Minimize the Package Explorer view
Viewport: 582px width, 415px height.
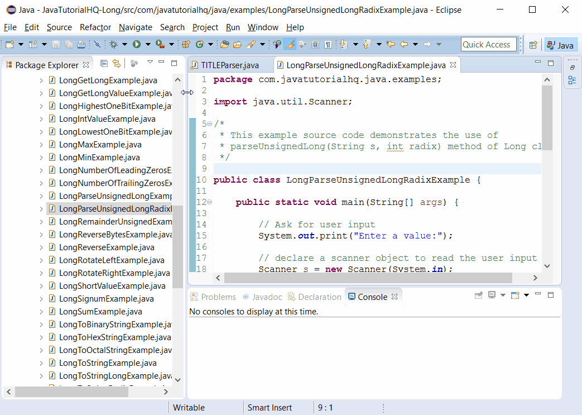point(161,63)
